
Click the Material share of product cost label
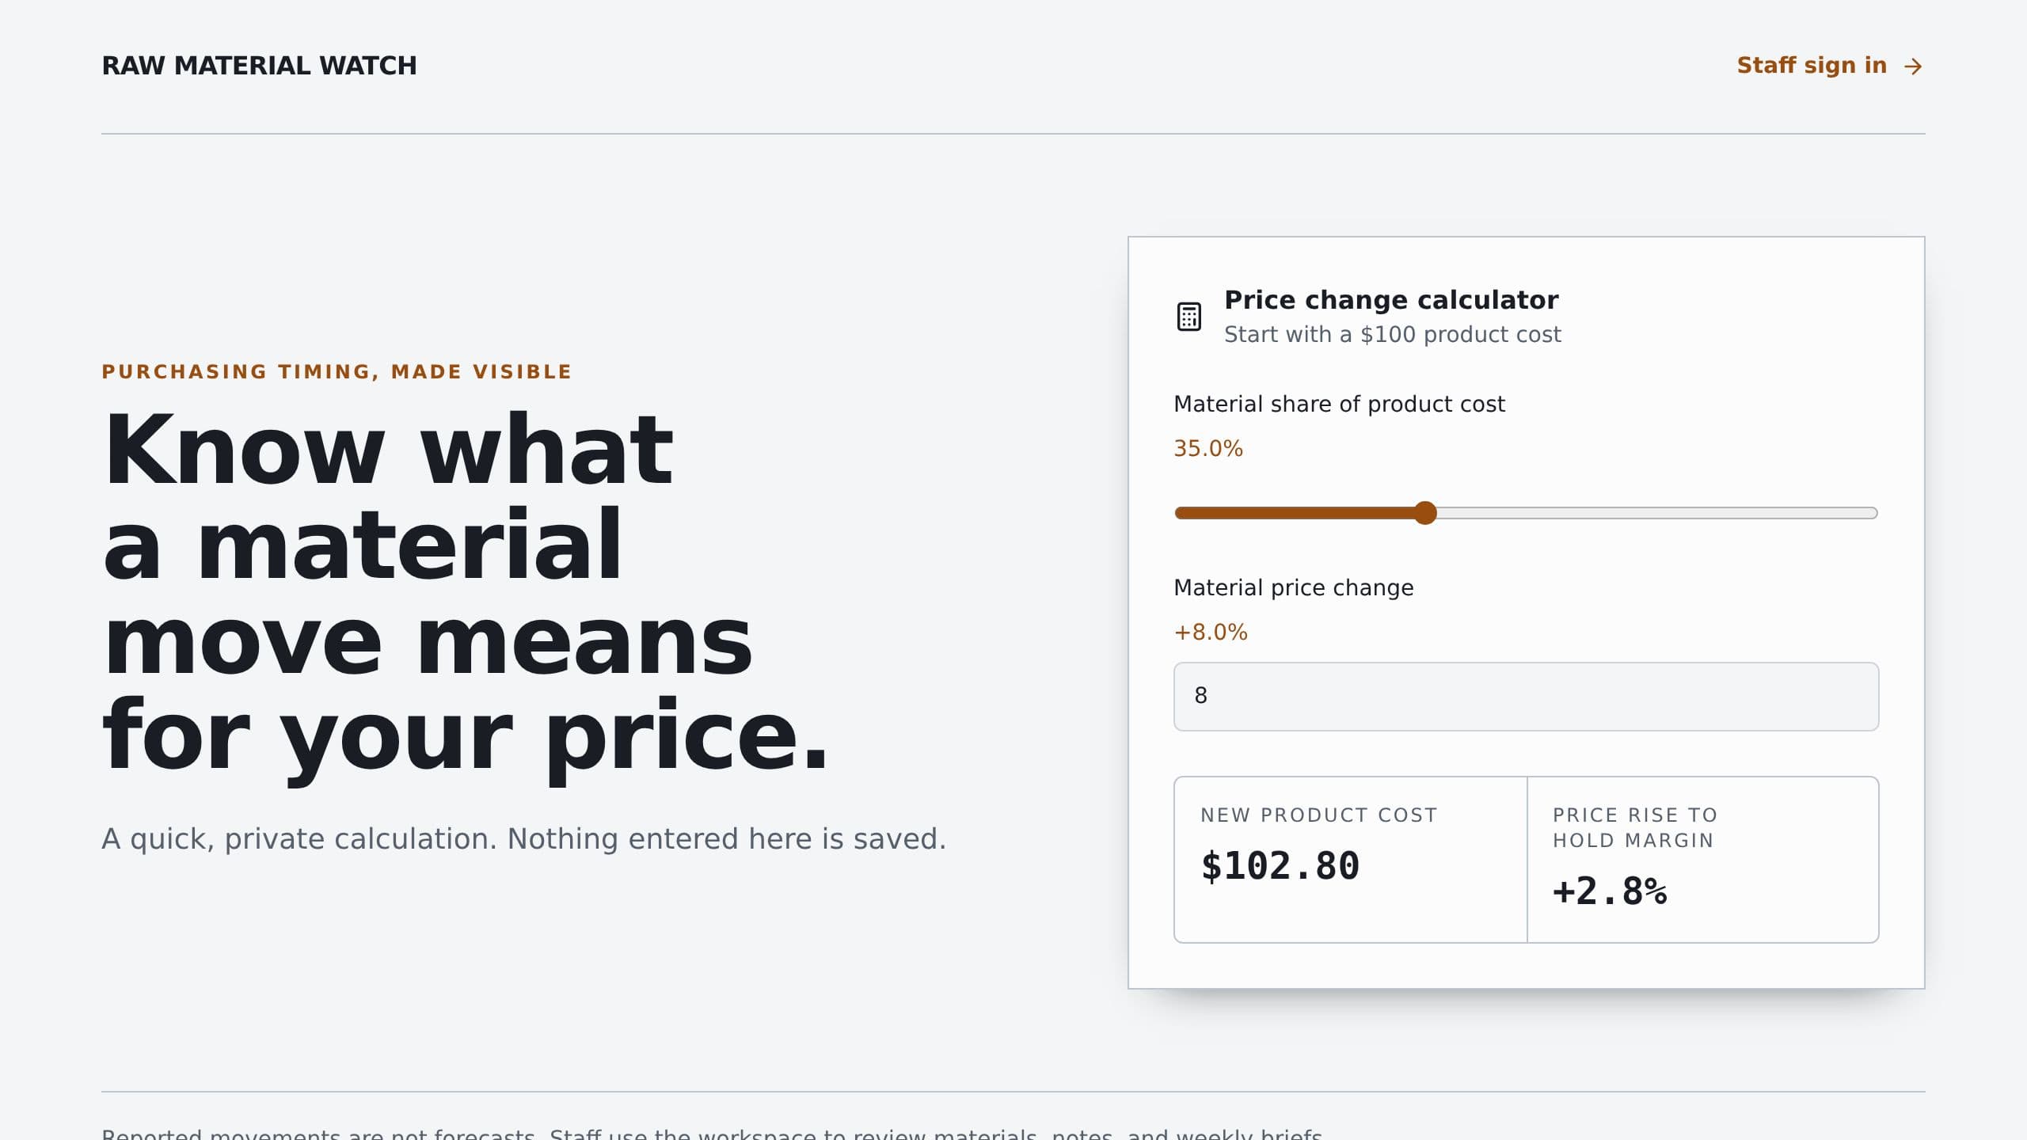[x=1339, y=404]
